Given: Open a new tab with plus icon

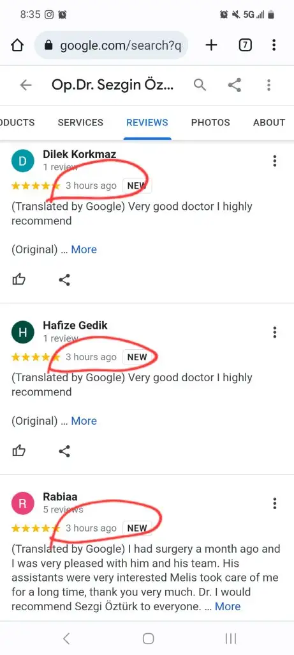Looking at the screenshot, I should (212, 45).
